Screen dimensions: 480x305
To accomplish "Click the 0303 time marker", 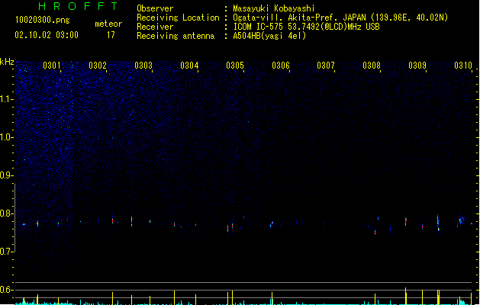I will [143, 65].
